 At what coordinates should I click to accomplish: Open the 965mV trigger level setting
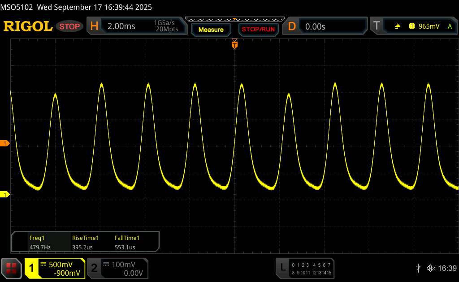[429, 26]
